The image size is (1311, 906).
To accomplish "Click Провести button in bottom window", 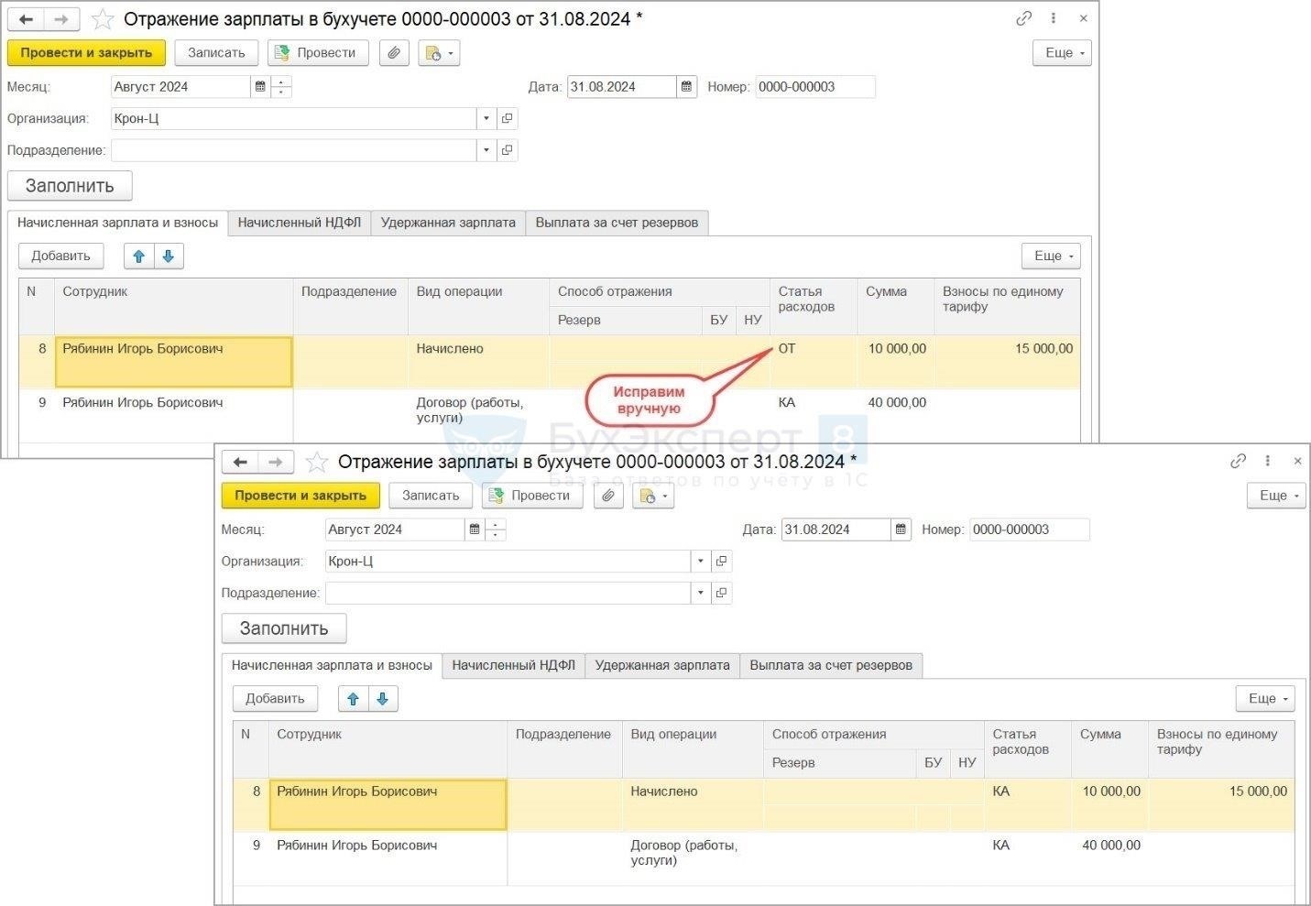I will tap(532, 496).
